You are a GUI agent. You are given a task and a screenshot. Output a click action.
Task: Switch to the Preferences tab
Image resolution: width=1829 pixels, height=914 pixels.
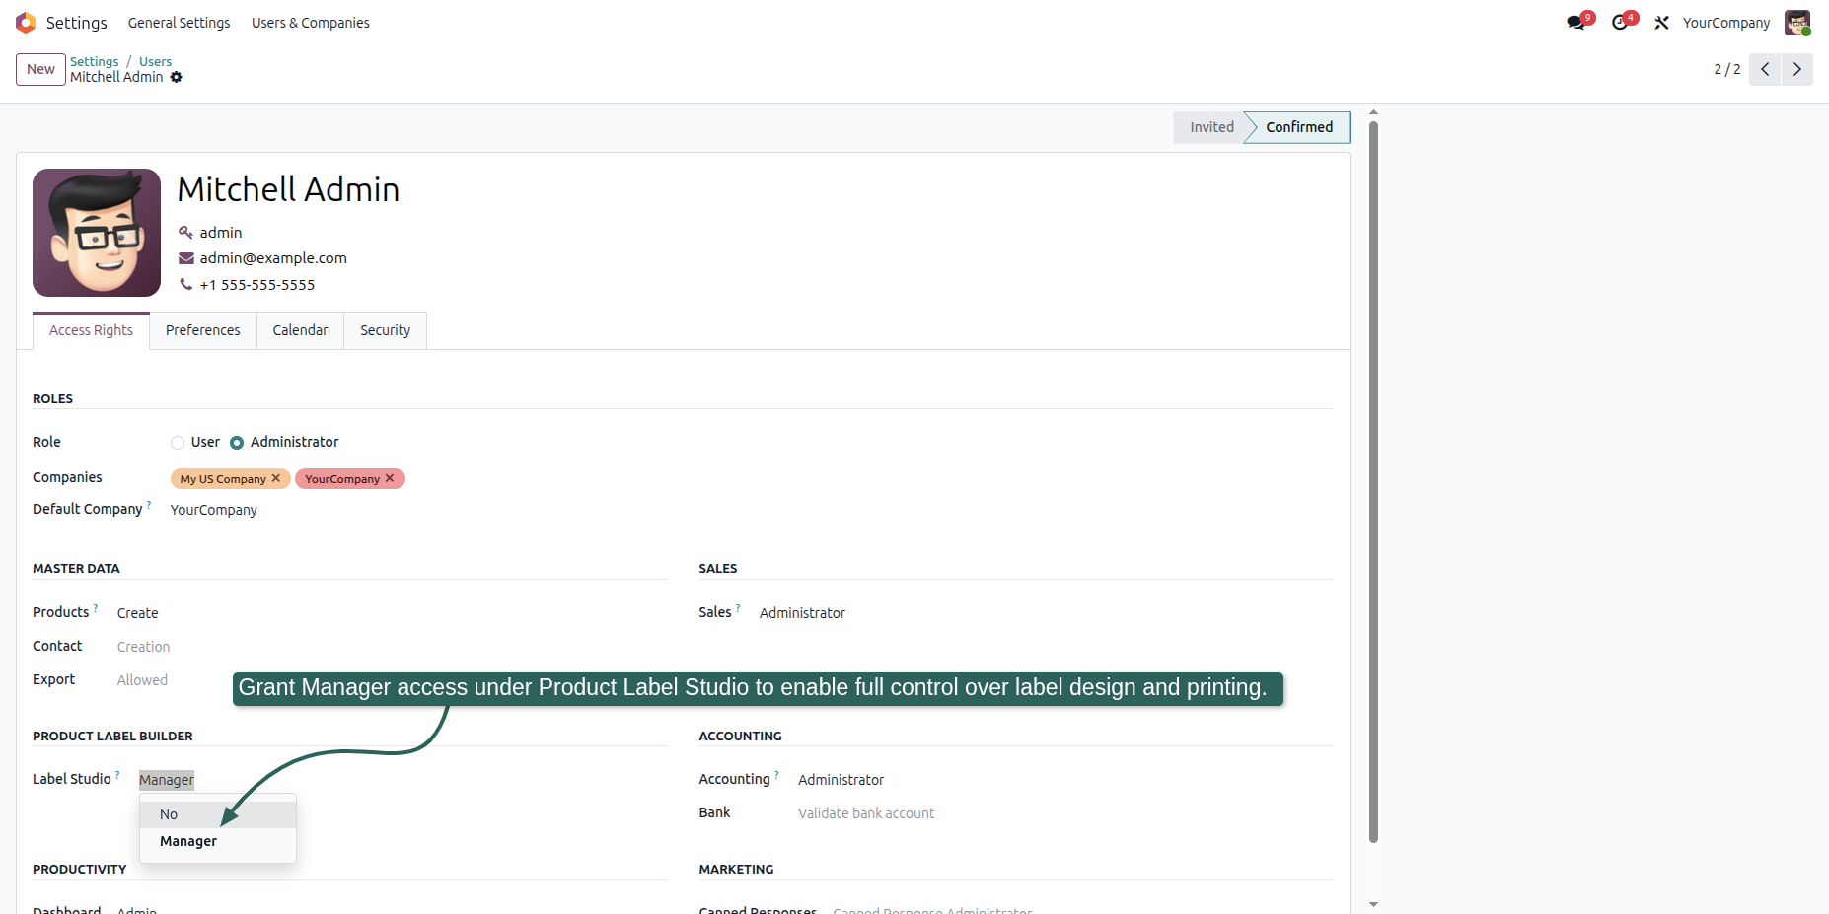[203, 330]
